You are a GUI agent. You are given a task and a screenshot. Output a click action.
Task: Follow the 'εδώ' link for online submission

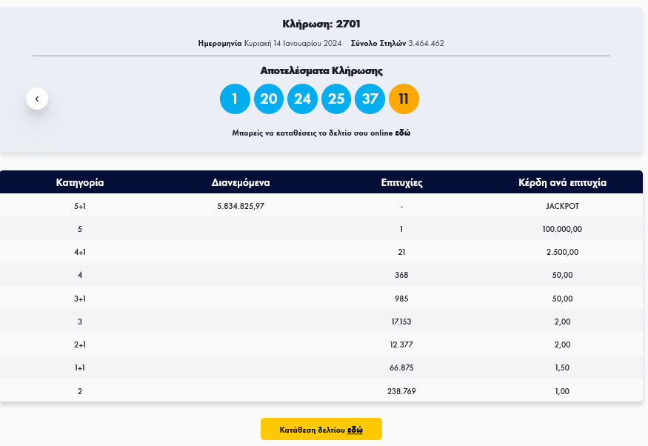tap(402, 133)
